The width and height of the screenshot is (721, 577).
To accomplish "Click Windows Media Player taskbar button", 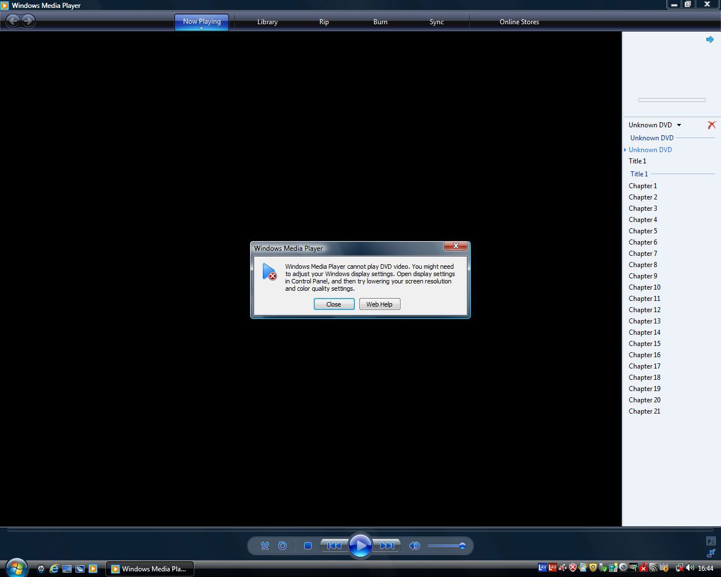I will 150,569.
